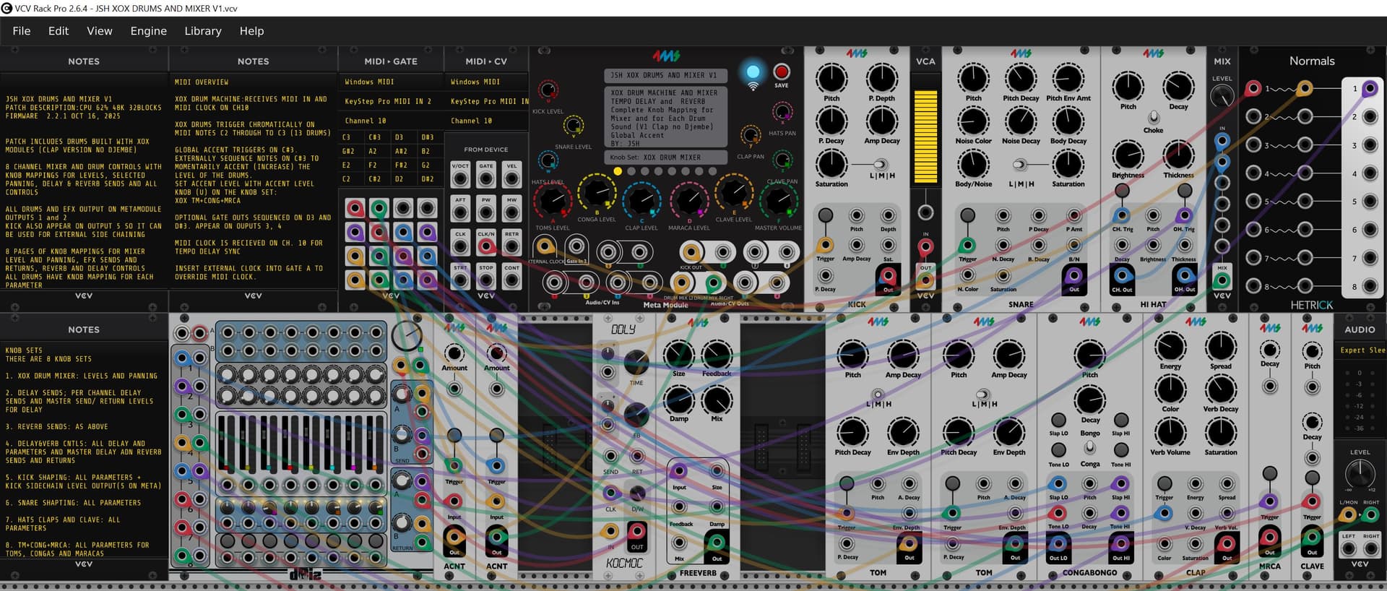
Task: Click the blue WiFi button on Meta Module
Action: (753, 72)
